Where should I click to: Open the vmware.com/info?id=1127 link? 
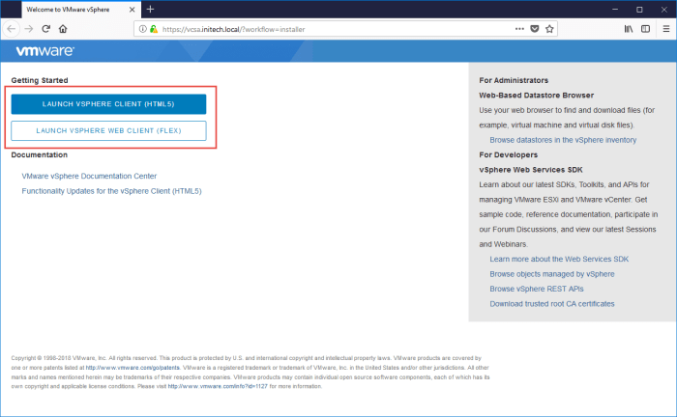pos(218,386)
